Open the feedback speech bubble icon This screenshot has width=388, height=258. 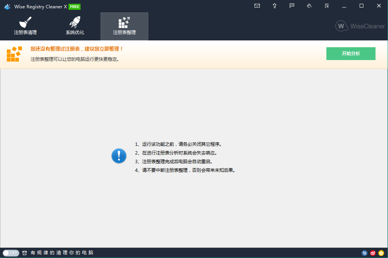click(x=292, y=6)
